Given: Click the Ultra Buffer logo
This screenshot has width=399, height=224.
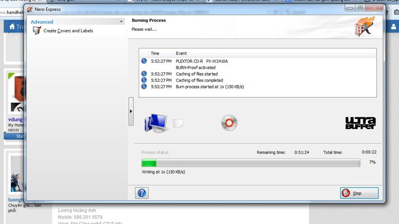Looking at the screenshot, I should point(360,123).
